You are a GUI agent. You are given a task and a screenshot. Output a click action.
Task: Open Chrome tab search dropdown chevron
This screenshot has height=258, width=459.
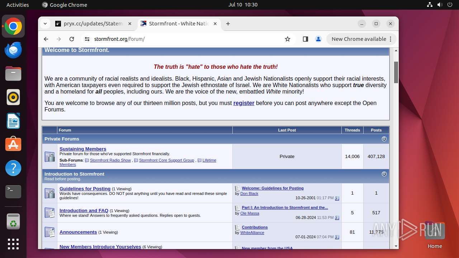point(45,24)
